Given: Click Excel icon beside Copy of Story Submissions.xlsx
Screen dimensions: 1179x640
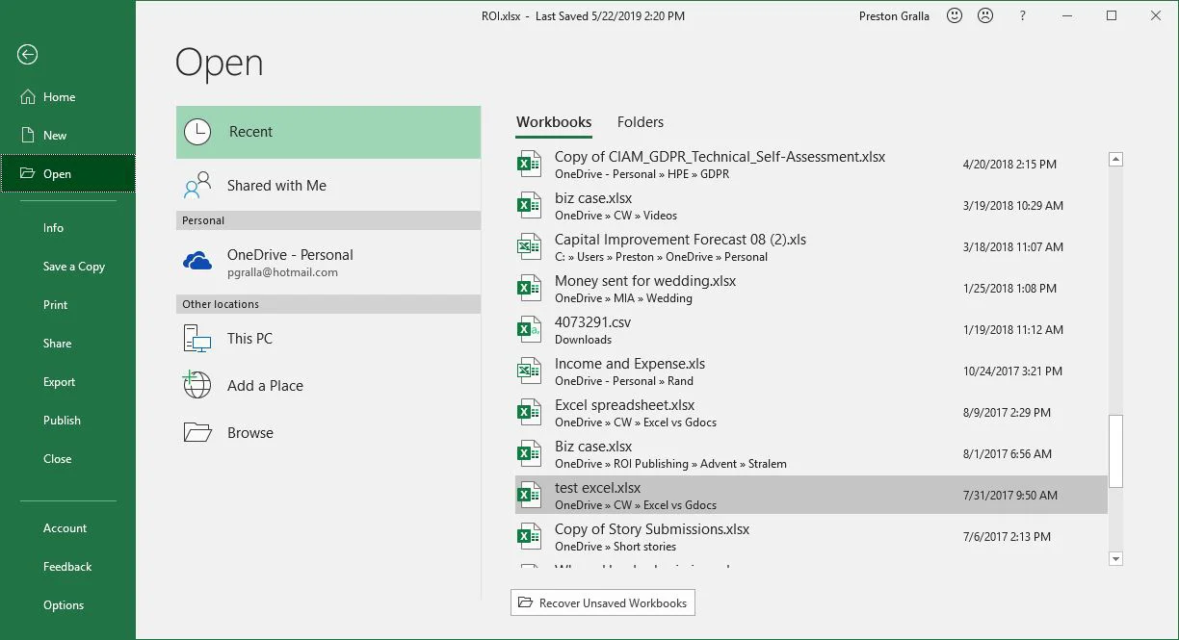Looking at the screenshot, I should click(x=529, y=536).
